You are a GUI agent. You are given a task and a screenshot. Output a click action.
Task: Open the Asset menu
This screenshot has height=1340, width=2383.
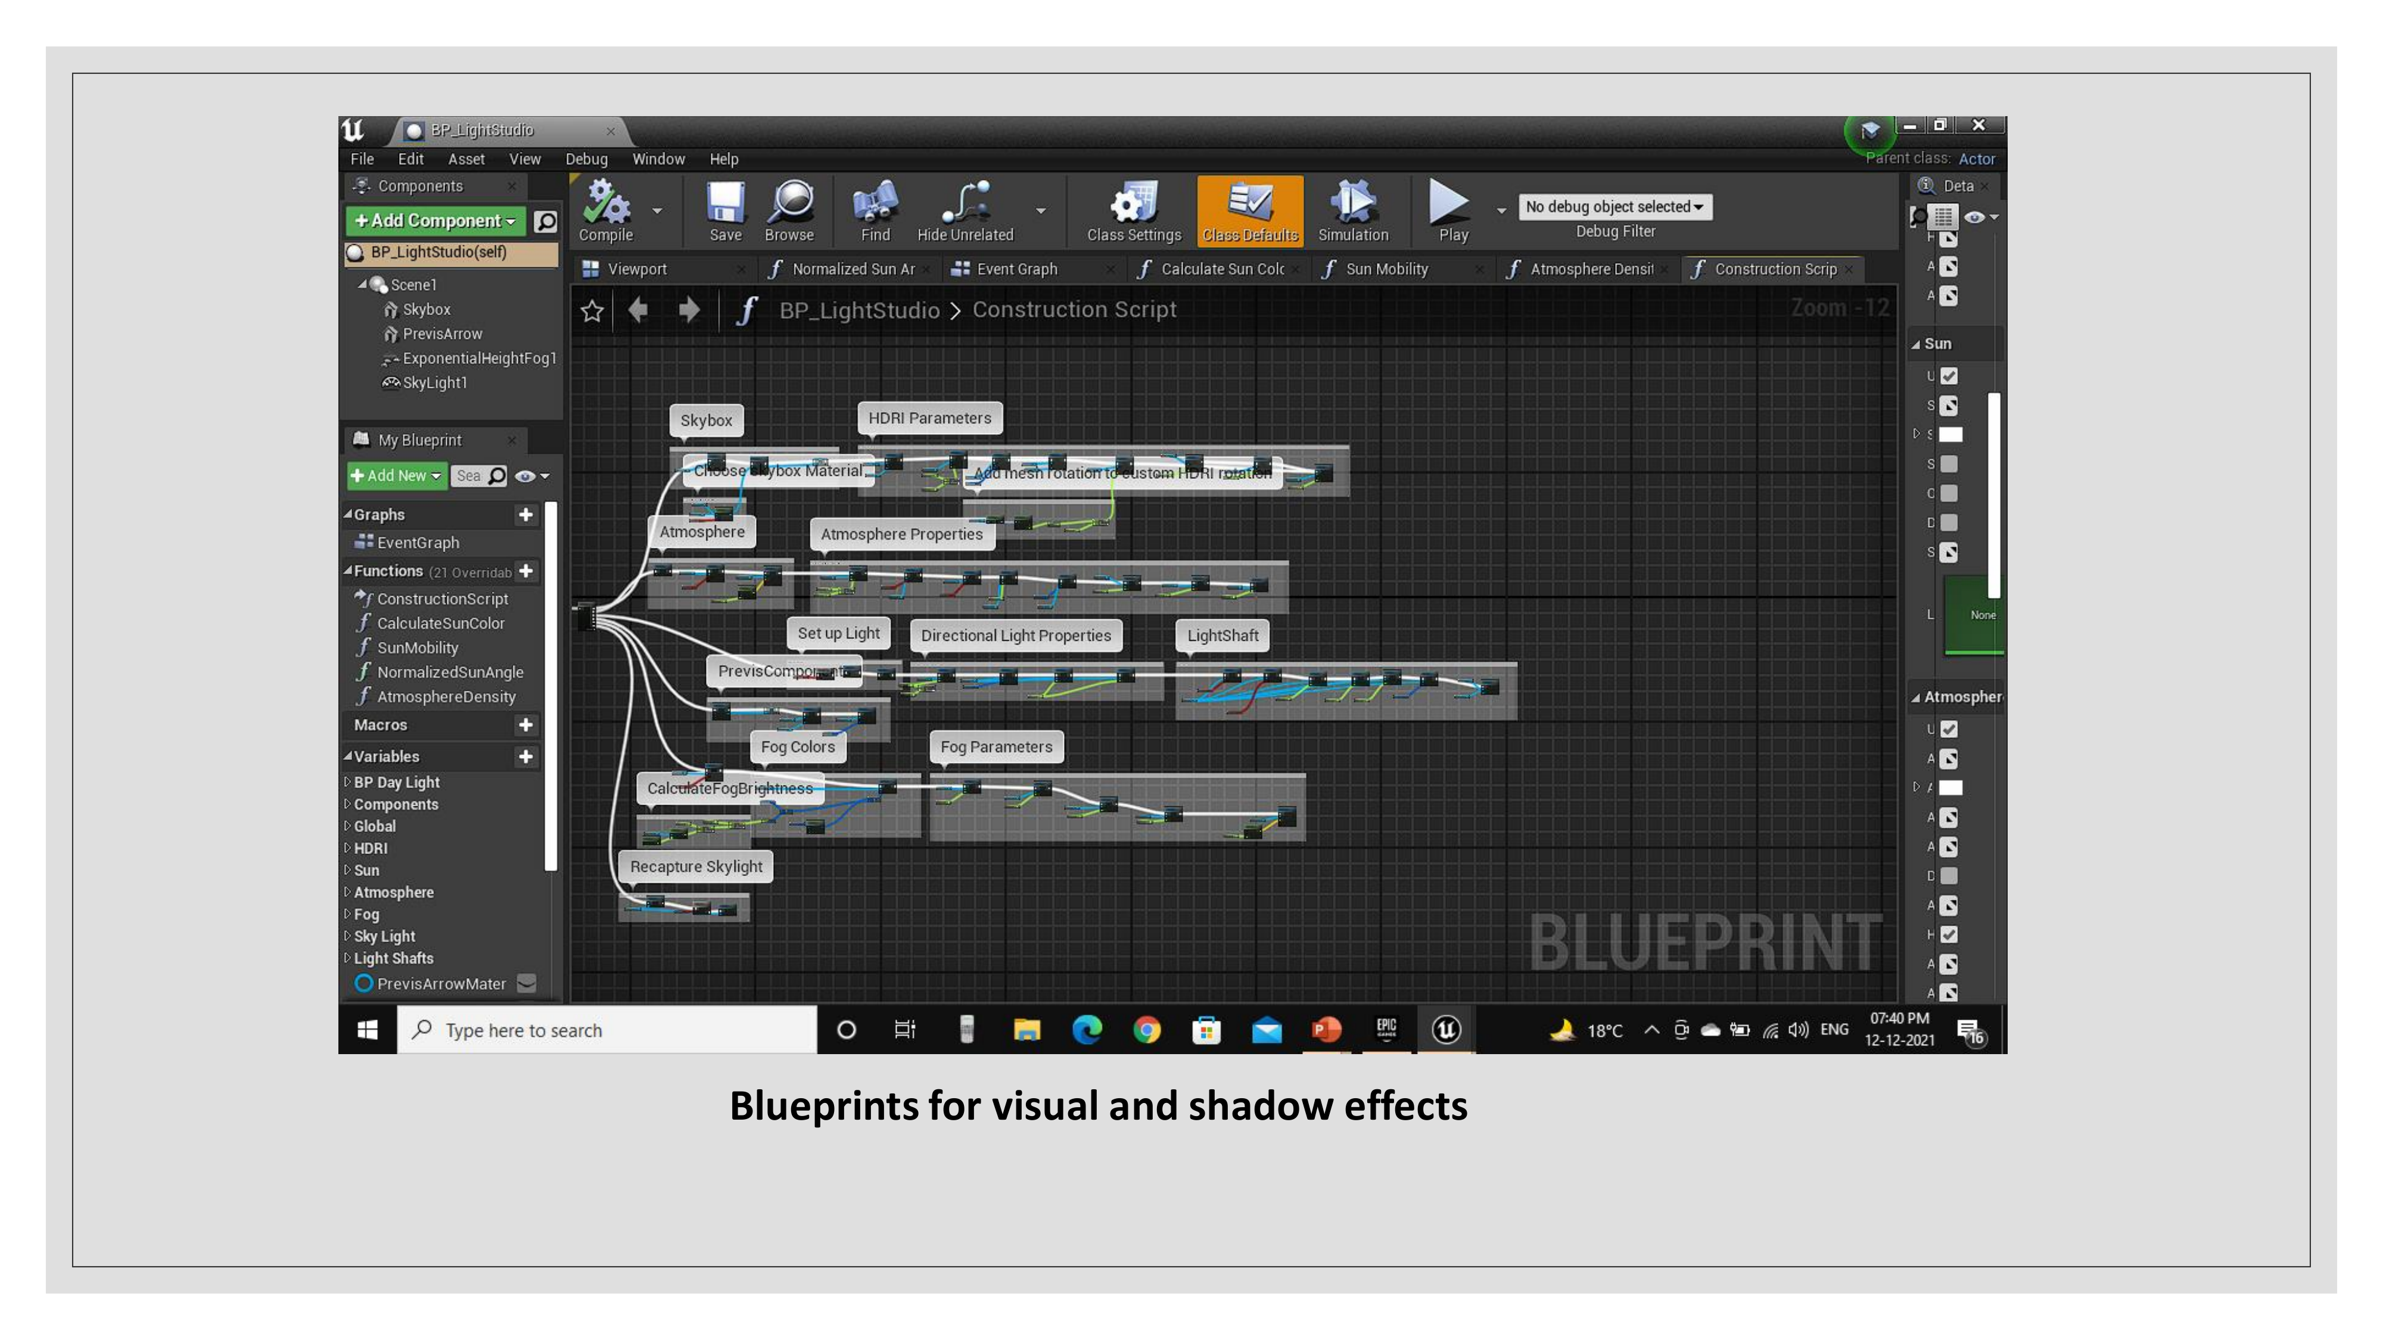466,159
